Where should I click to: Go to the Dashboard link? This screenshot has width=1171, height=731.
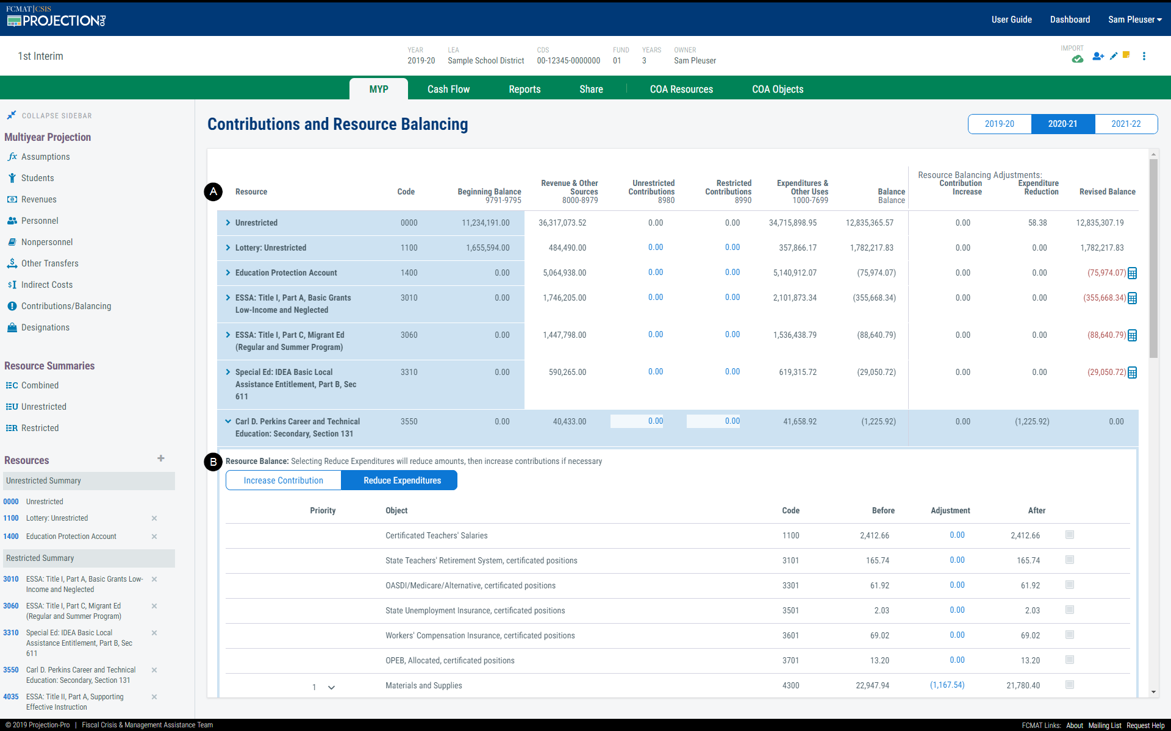(x=1070, y=20)
